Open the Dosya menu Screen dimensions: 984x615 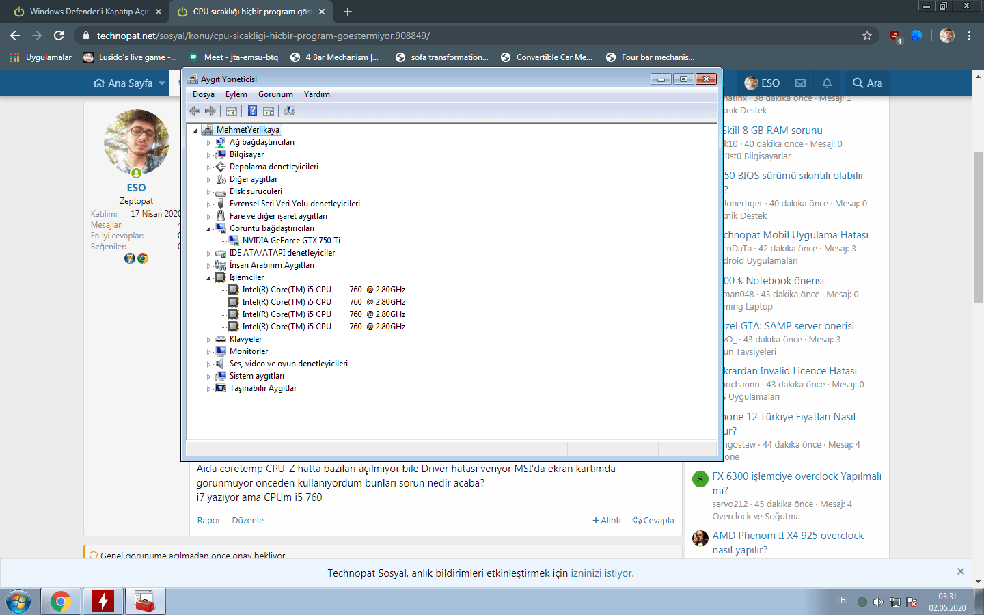pyautogui.click(x=204, y=94)
